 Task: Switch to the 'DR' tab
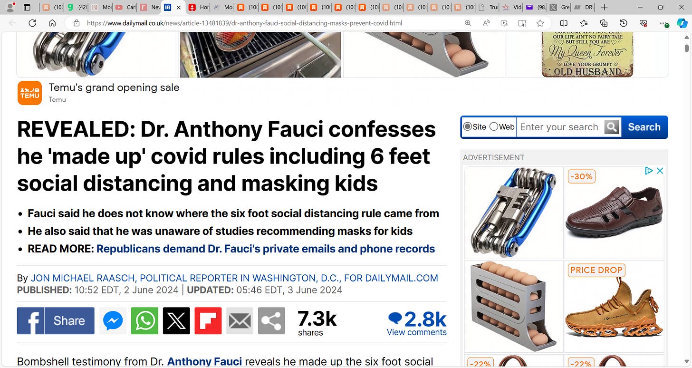(583, 8)
